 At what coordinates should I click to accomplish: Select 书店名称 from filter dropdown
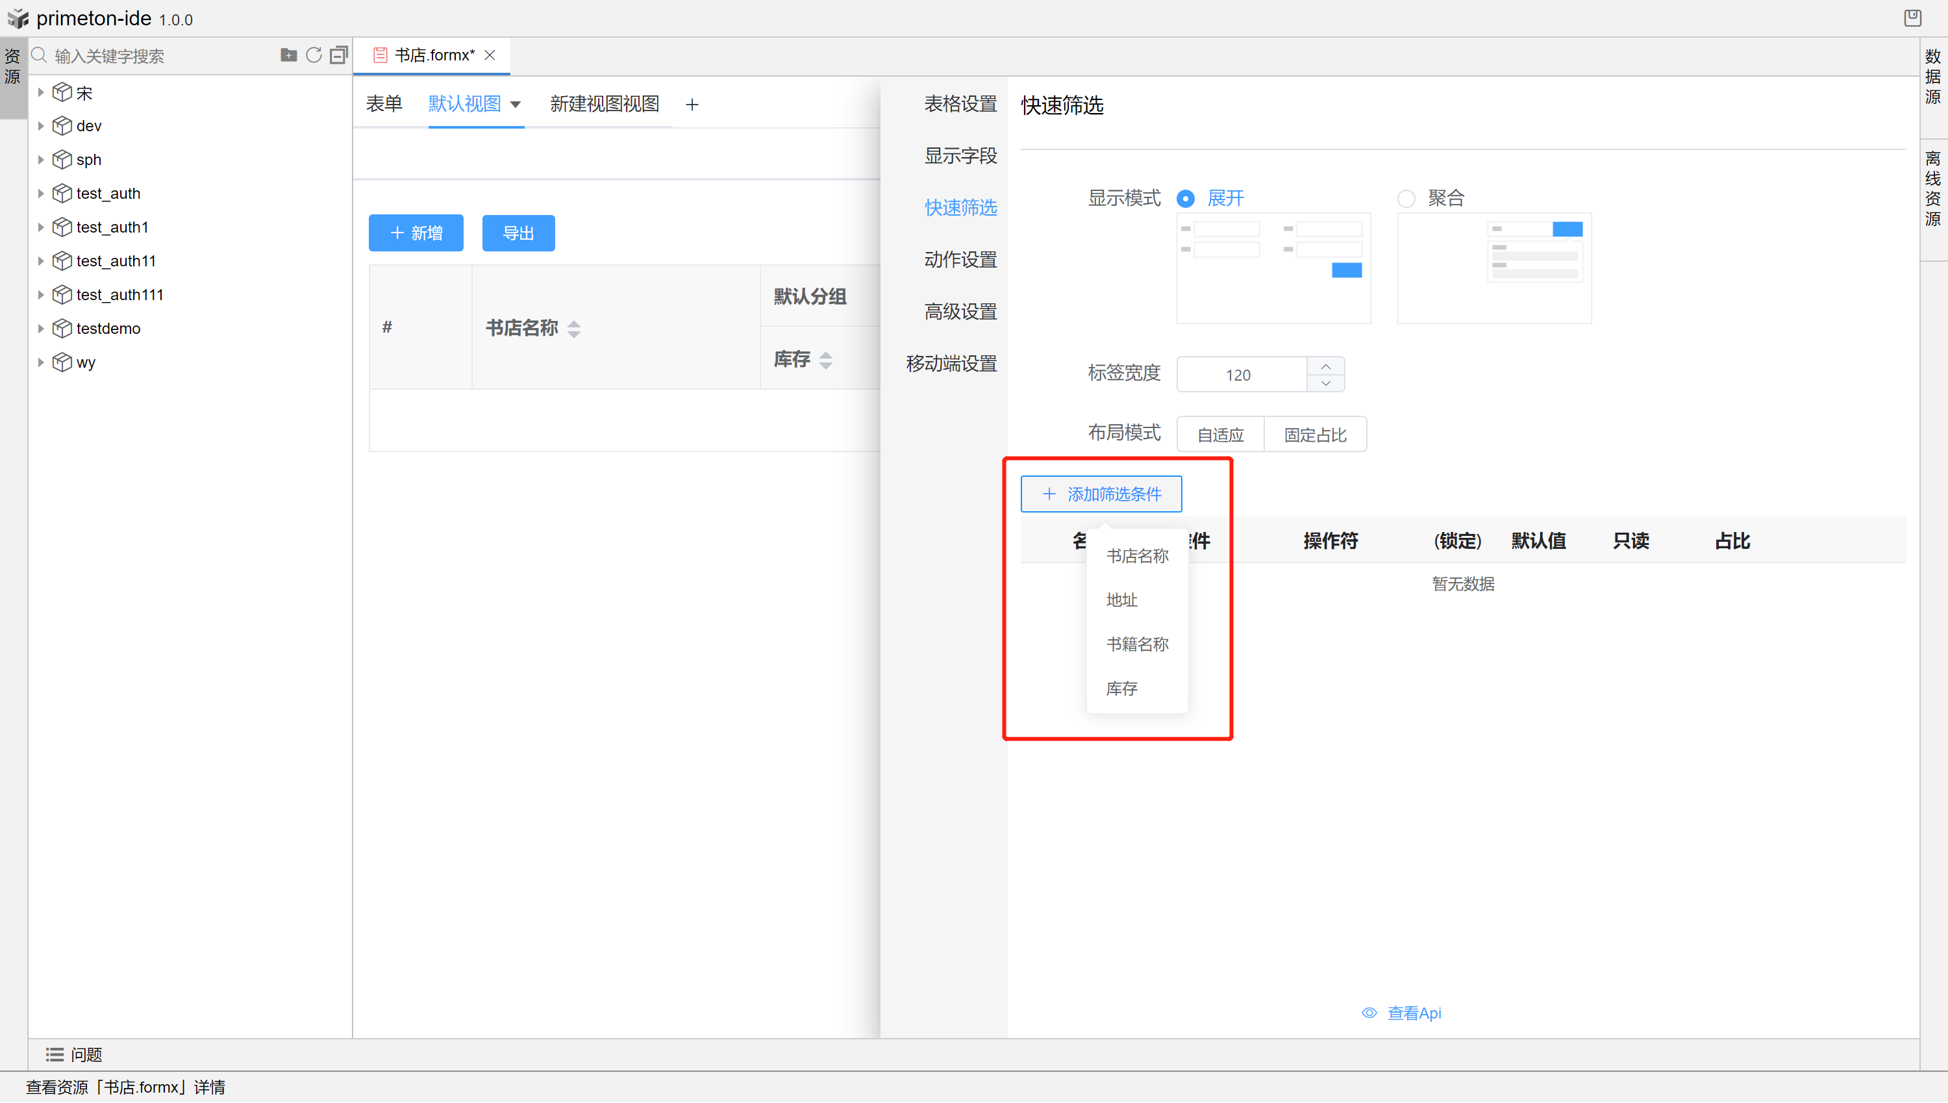pyautogui.click(x=1137, y=556)
